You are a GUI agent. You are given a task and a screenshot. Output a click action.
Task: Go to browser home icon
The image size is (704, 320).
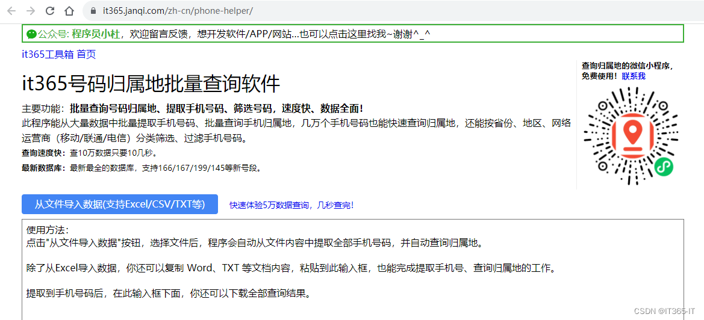pos(69,11)
